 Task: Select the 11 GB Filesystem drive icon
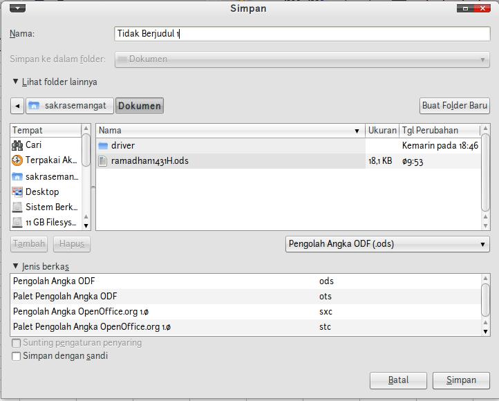point(17,223)
